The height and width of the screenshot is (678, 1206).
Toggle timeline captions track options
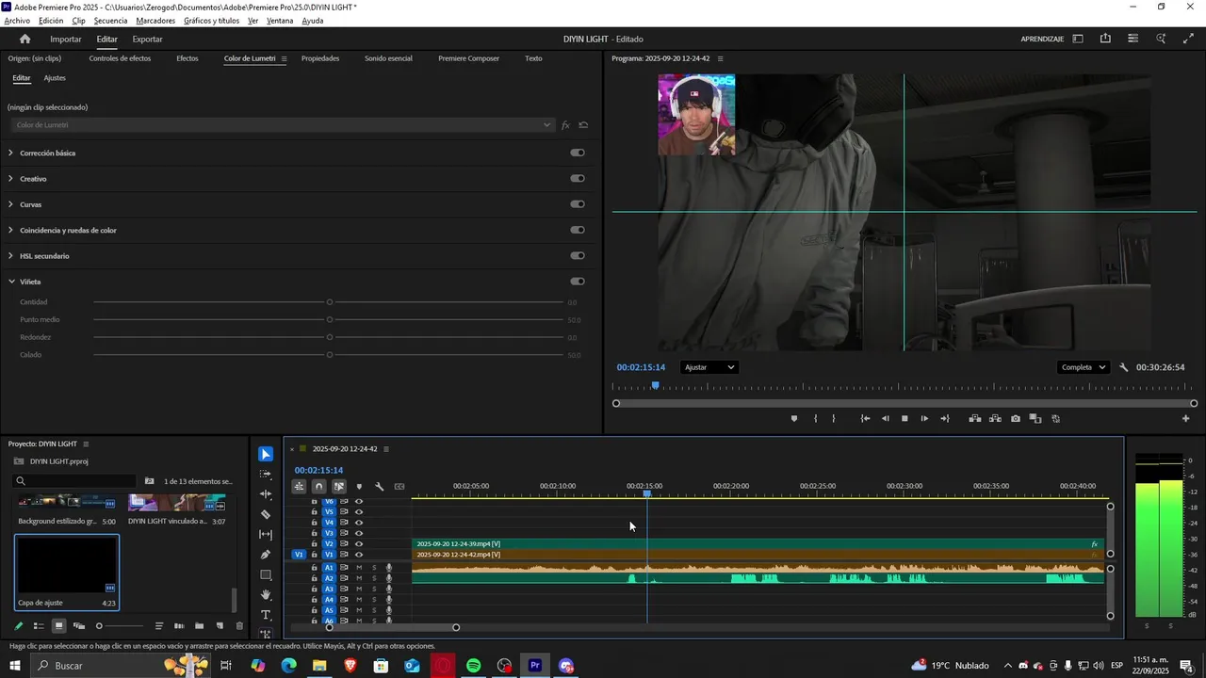[399, 487]
